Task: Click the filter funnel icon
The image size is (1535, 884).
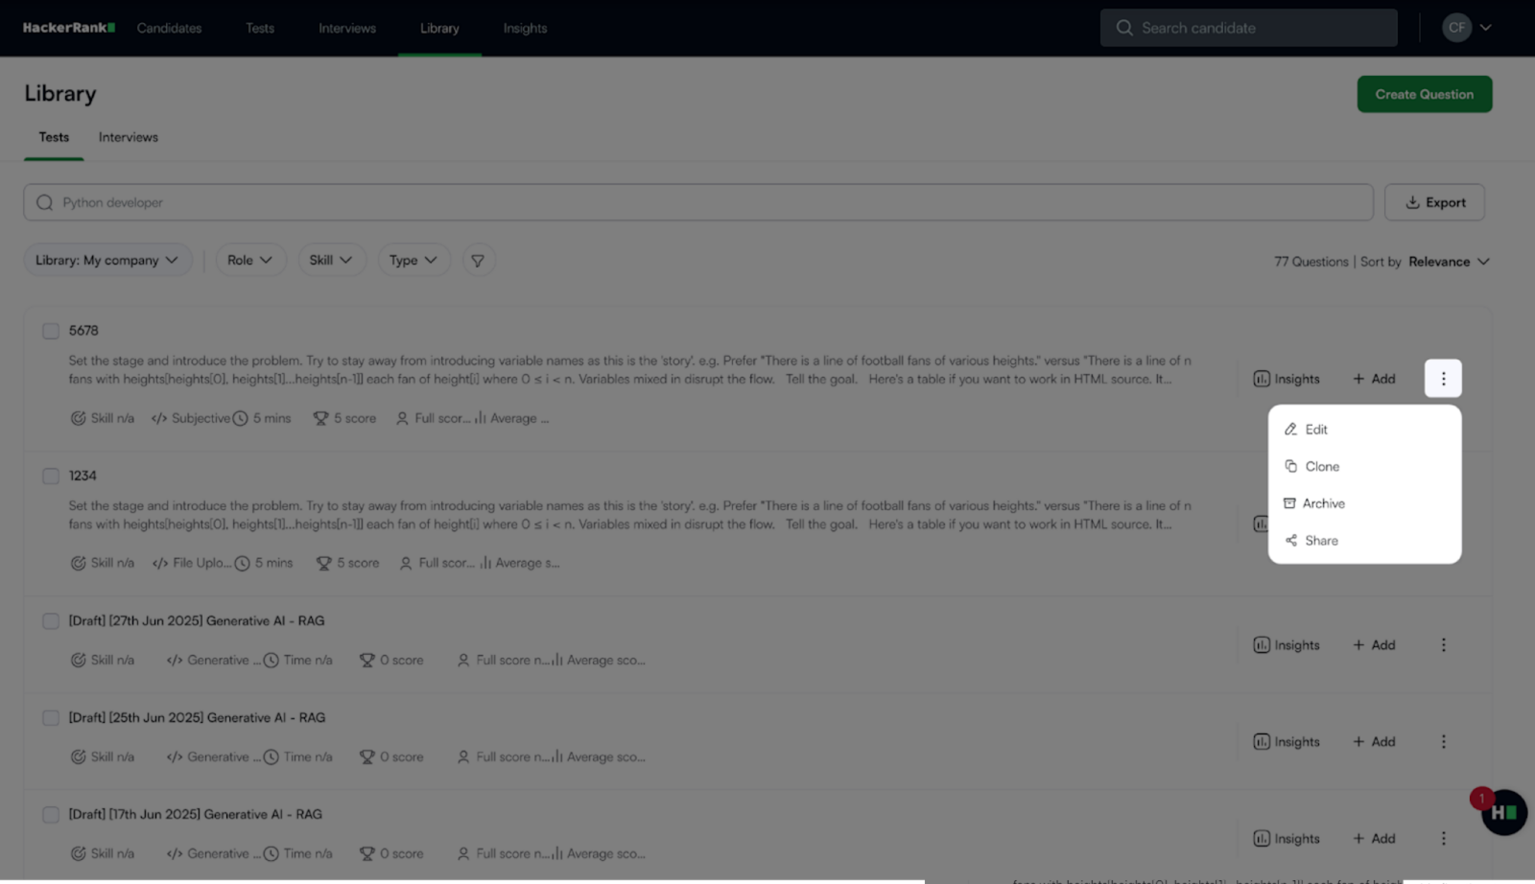Action: (478, 260)
